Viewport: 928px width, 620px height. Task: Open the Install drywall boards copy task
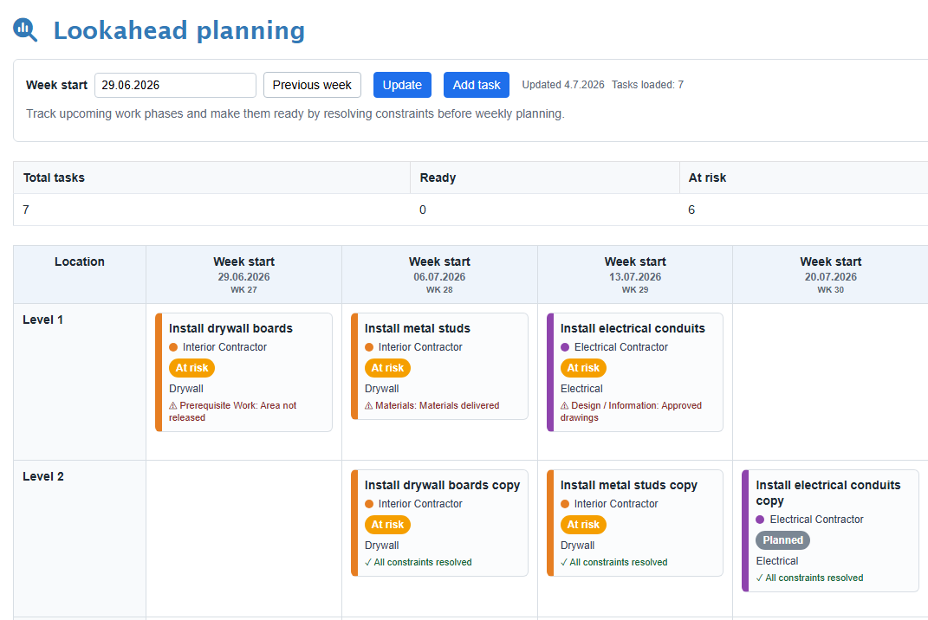(439, 523)
